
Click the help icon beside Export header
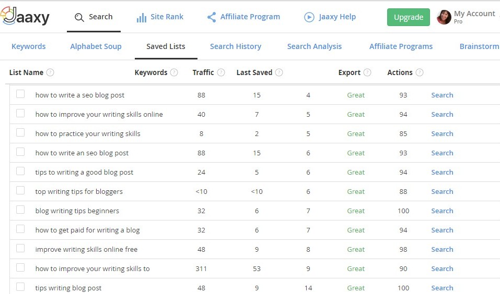coord(367,72)
